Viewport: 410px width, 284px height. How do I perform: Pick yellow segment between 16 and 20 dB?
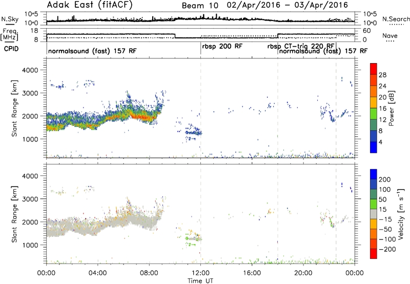[x=374, y=103]
